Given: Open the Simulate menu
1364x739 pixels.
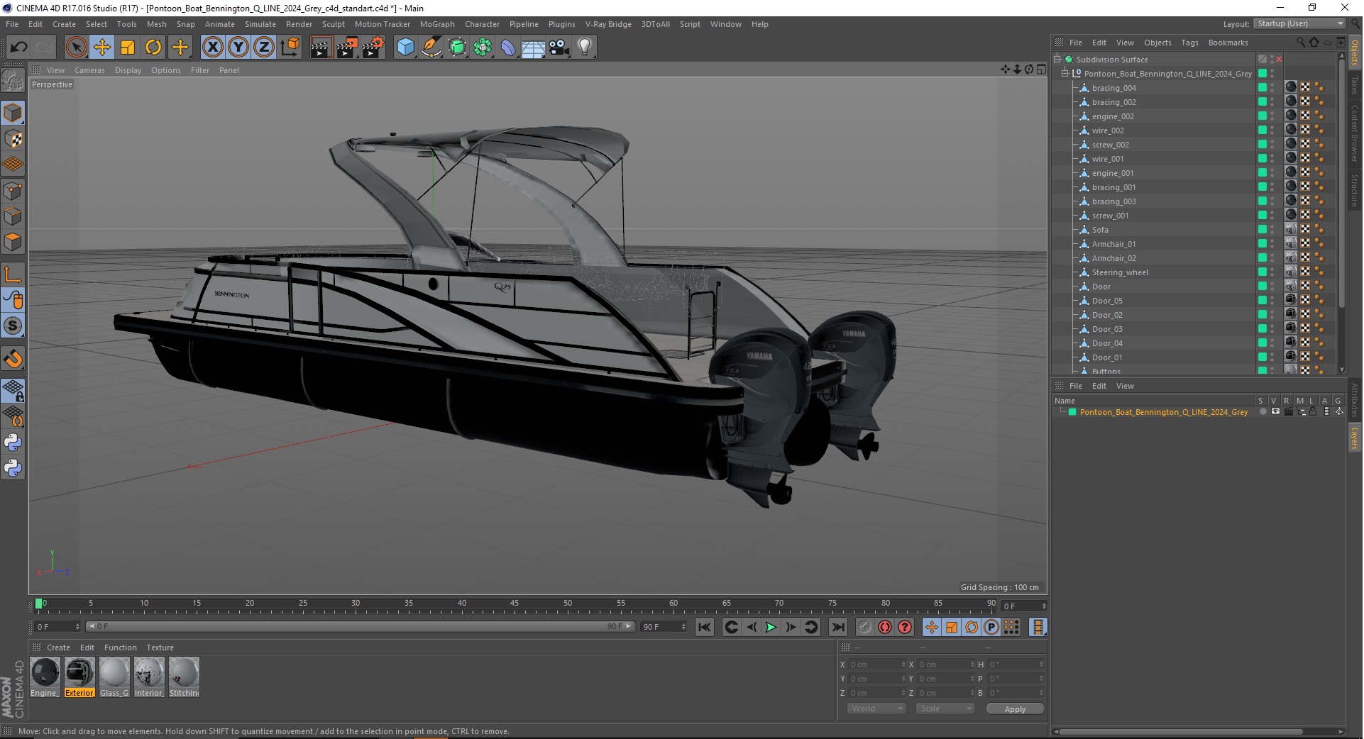Looking at the screenshot, I should [260, 24].
